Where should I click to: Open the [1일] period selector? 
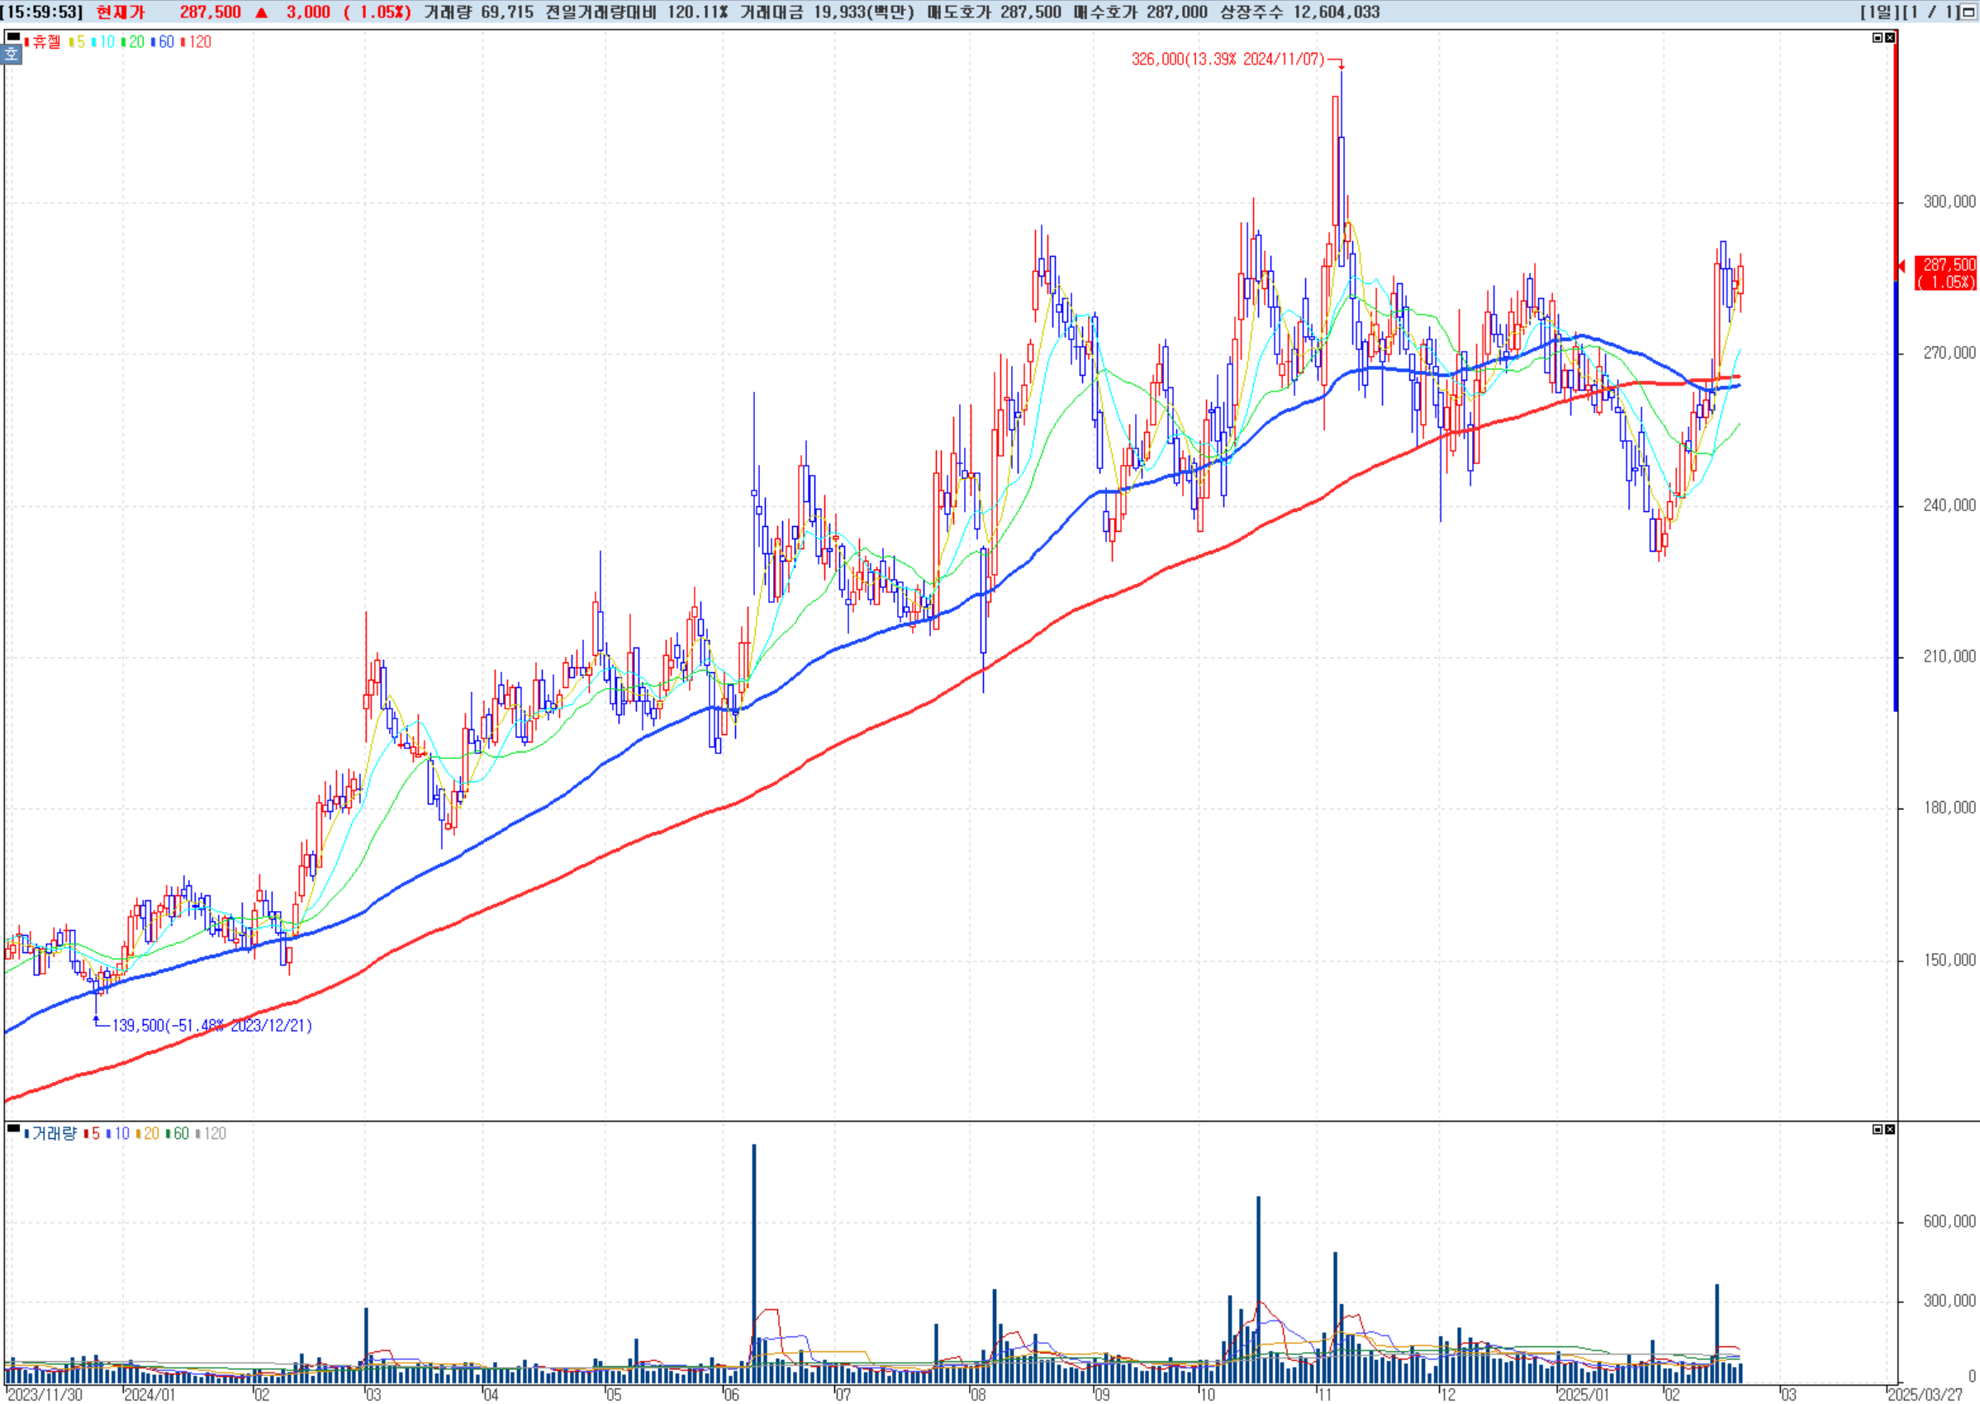coord(1879,12)
